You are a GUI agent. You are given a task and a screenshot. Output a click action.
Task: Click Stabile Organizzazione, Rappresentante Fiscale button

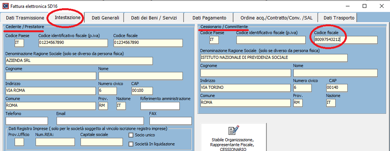click(233, 137)
